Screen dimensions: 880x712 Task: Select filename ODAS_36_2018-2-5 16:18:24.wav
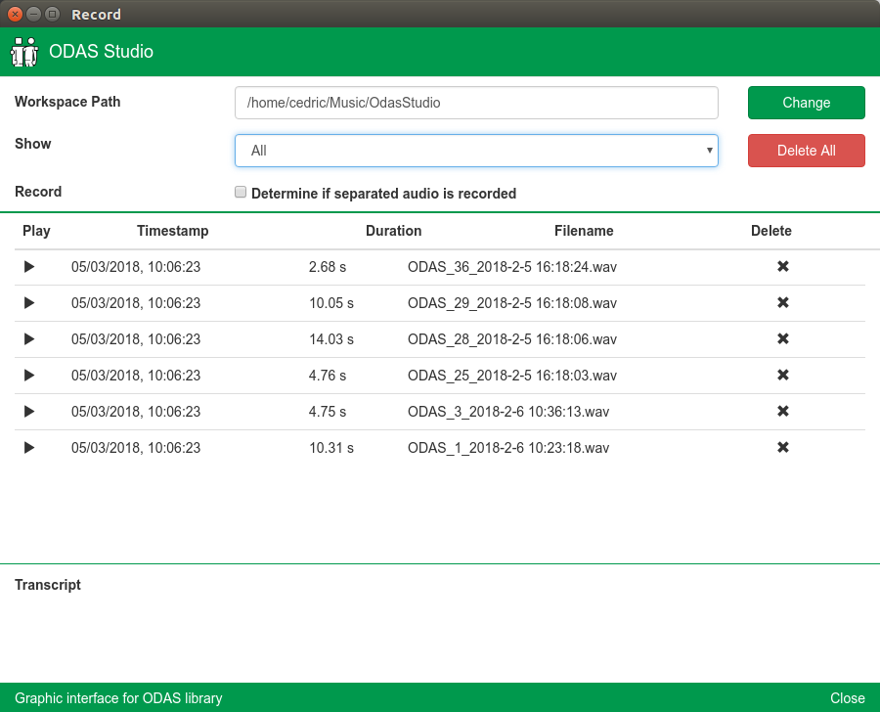pyautogui.click(x=511, y=267)
